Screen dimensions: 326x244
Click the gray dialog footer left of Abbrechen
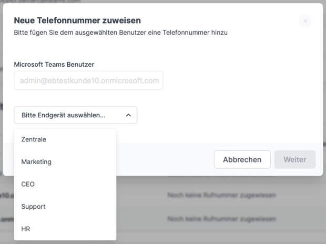163,159
